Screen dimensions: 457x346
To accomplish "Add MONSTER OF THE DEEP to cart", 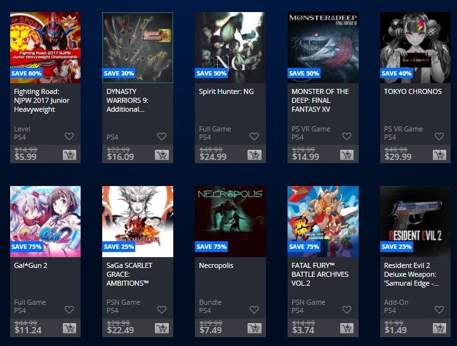I will tap(347, 155).
